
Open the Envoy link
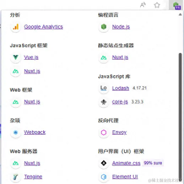pyautogui.click(x=119, y=132)
